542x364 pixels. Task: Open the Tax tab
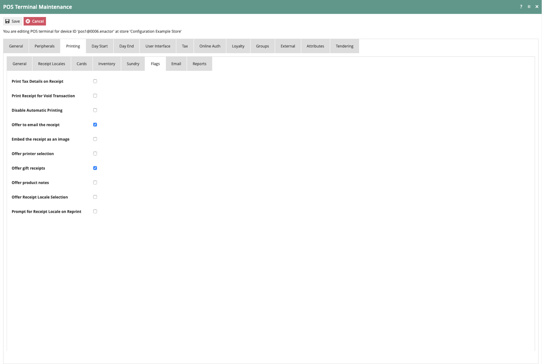click(x=185, y=46)
